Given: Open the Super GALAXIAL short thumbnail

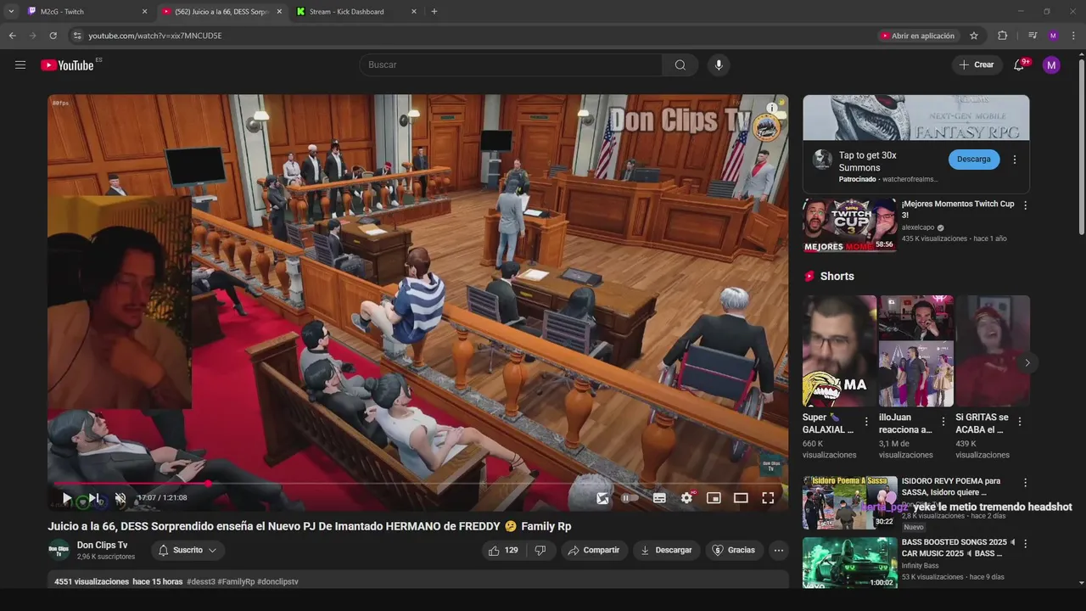Looking at the screenshot, I should 839,350.
